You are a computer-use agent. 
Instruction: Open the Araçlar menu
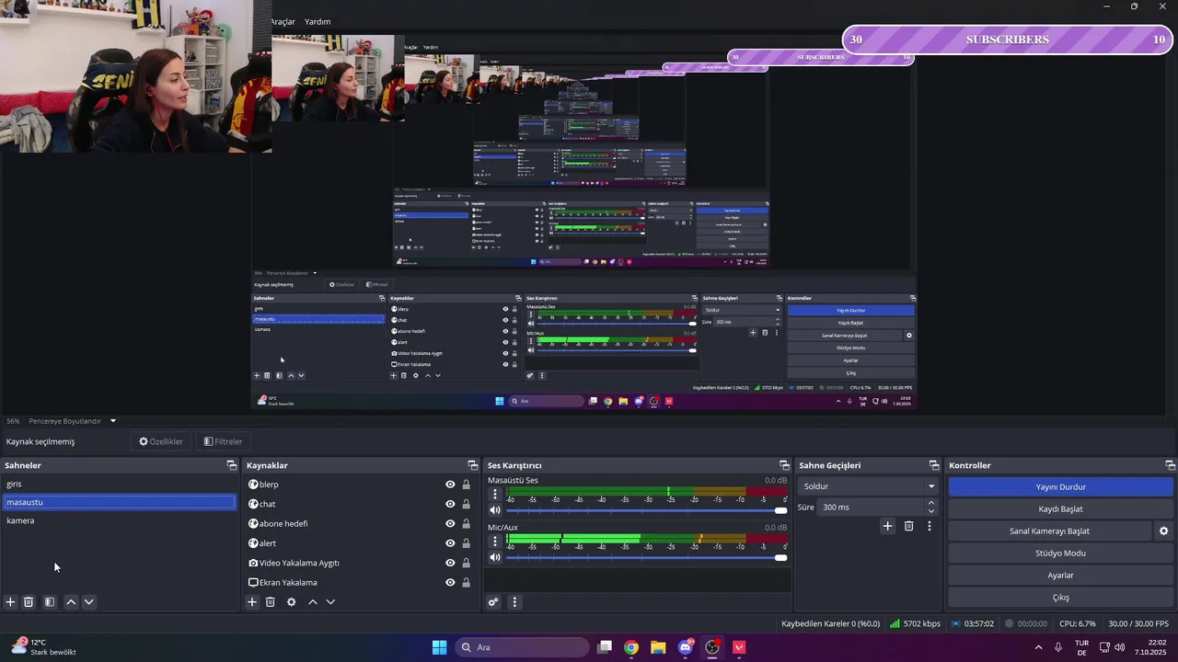coord(282,21)
